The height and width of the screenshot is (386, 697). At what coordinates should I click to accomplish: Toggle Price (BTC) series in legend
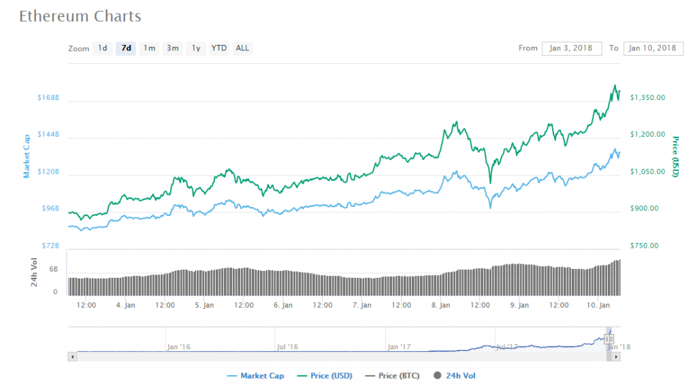point(392,376)
